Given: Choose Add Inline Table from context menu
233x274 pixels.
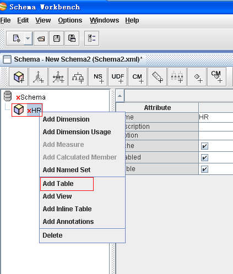Looking at the screenshot, I should click(x=82, y=209).
